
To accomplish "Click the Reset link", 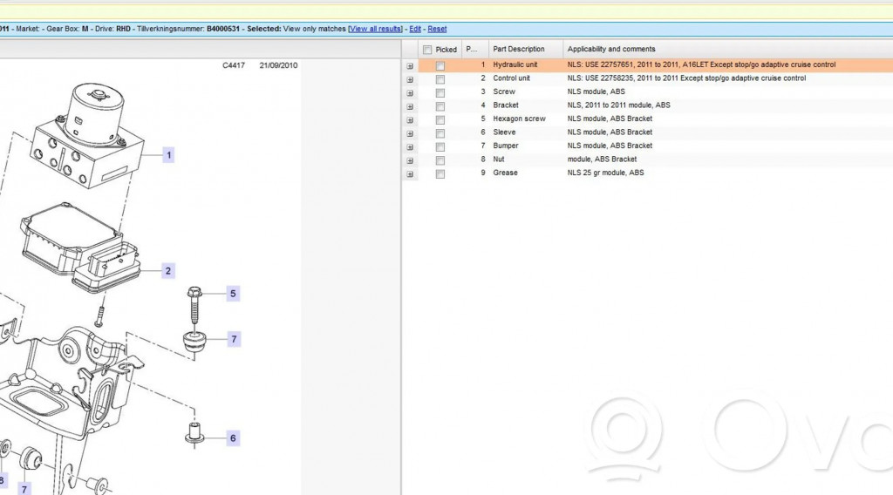I will [437, 29].
